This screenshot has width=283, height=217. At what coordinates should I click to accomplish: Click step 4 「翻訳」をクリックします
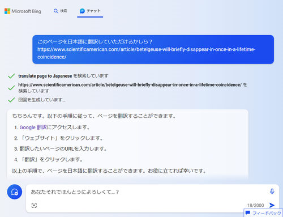[49, 160]
